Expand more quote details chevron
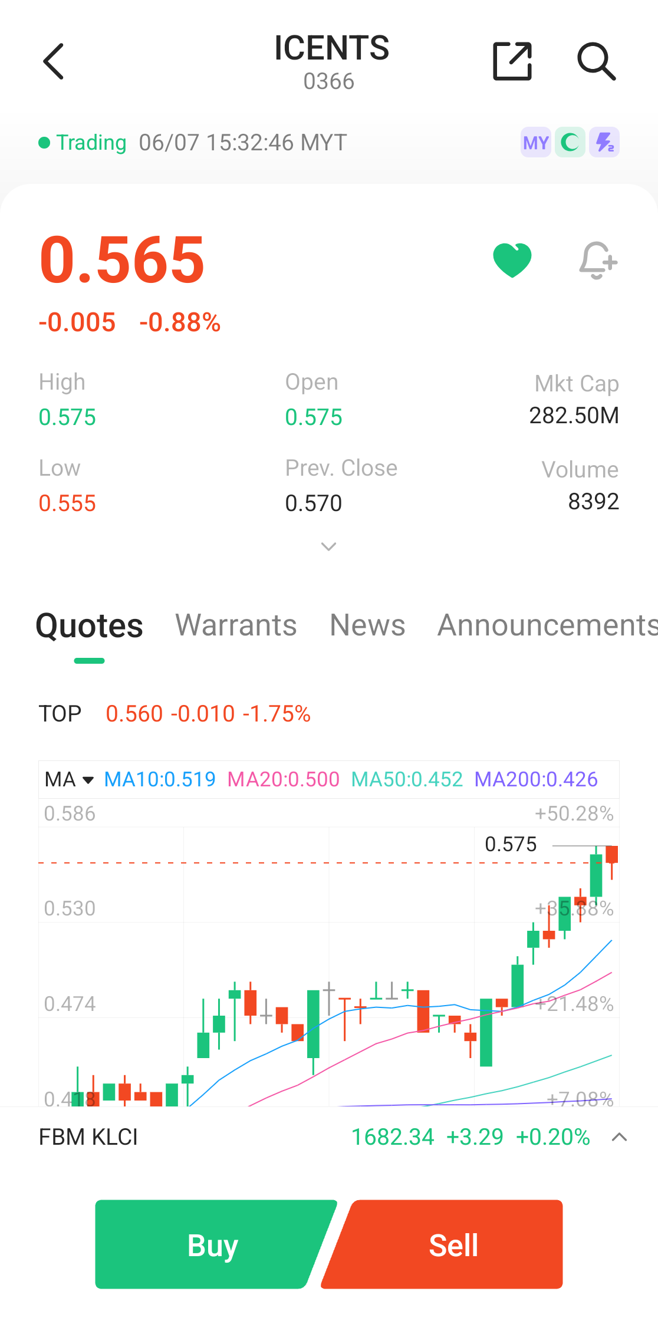 coord(328,546)
